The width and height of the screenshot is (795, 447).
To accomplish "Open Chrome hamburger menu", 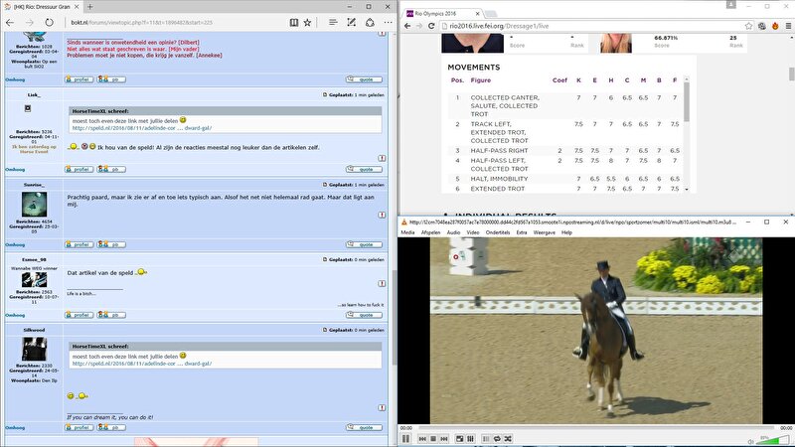I will (788, 26).
